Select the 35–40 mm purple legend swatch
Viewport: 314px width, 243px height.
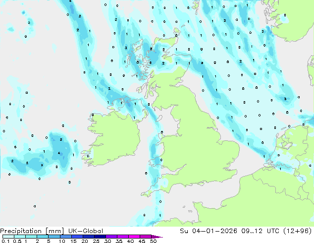click(x=122, y=237)
